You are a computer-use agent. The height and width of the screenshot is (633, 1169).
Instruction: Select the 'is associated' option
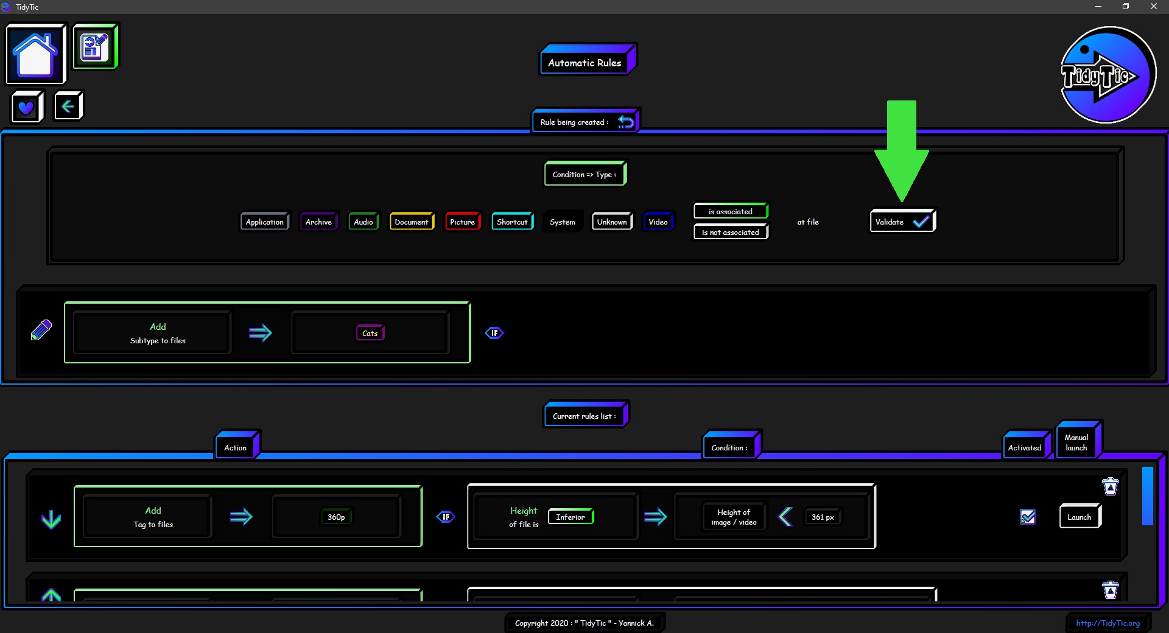[x=731, y=211]
